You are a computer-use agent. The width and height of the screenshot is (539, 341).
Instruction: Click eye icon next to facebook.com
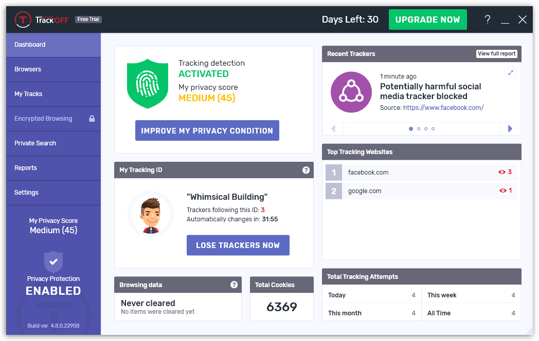click(x=502, y=172)
